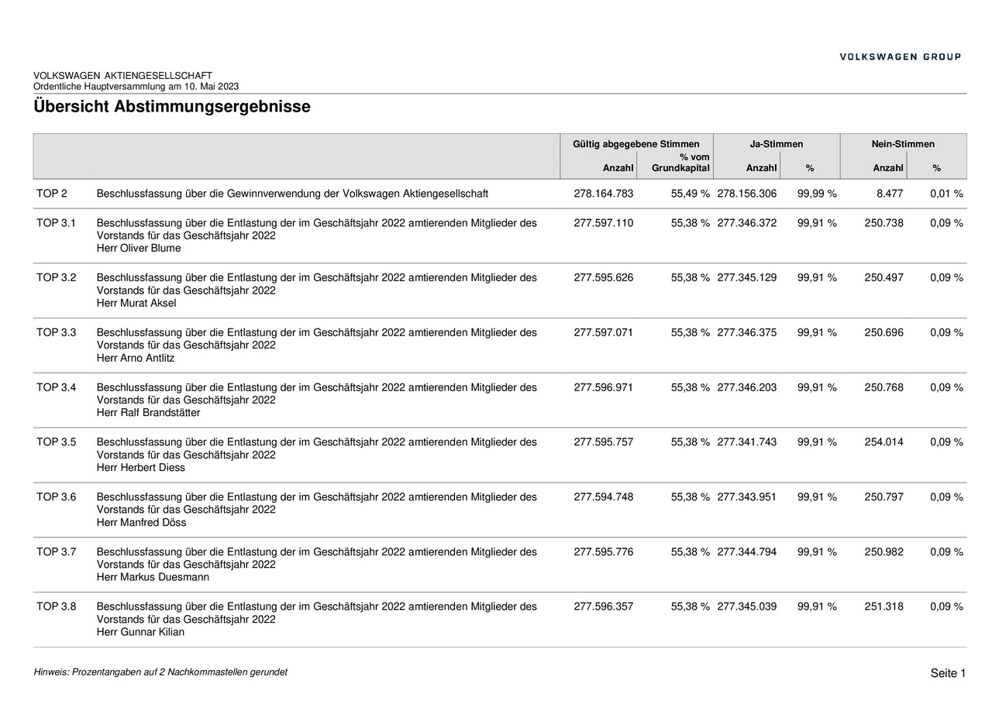
Task: Click the value 278.164.783 in TOP 2
Action: click(604, 194)
